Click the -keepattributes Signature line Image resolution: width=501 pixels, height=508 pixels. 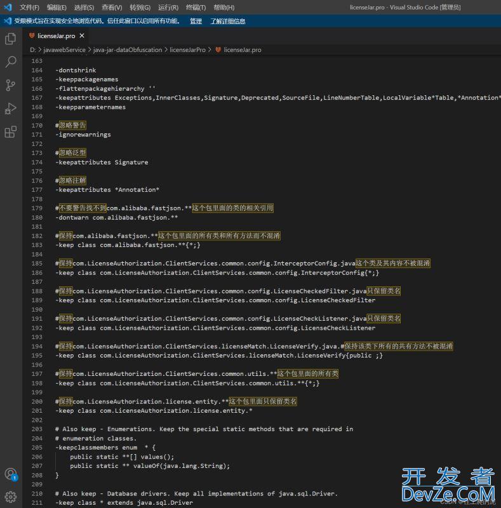click(102, 163)
